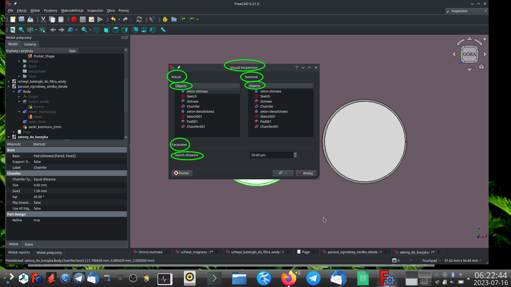
Task: Select the Cut tool icon
Action: [x=43, y=19]
